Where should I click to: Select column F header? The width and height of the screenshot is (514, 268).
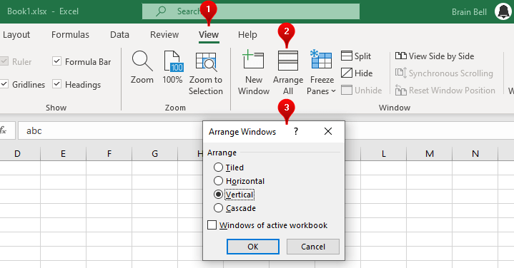[109, 154]
